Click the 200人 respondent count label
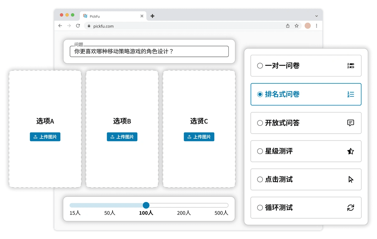The width and height of the screenshot is (377, 239). pyautogui.click(x=184, y=213)
